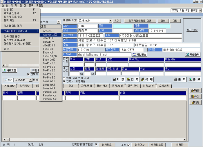Open the 자택전화 search field dropdown
Image resolution: width=203 pixels, height=147 pixels.
coord(30,80)
